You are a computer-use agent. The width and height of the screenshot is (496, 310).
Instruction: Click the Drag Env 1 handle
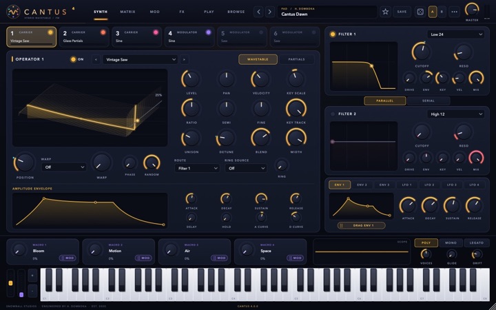(x=361, y=225)
